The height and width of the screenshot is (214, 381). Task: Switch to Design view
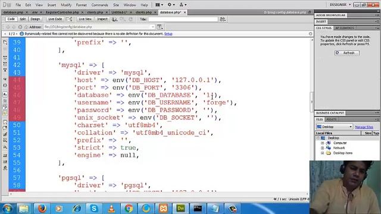[35, 19]
